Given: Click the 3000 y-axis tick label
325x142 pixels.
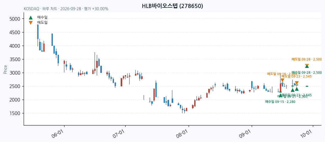Looking at the screenshot, I should click(x=15, y=73).
